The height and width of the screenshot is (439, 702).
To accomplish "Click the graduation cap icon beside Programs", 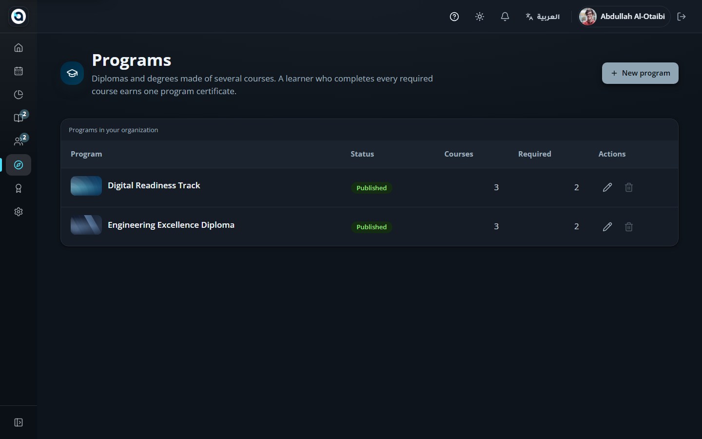I will (72, 73).
